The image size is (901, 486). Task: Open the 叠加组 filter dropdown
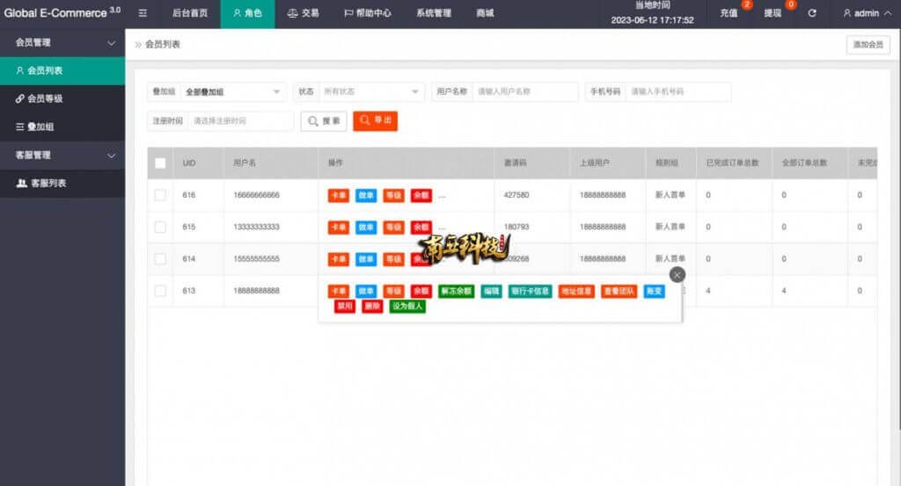[x=233, y=91]
